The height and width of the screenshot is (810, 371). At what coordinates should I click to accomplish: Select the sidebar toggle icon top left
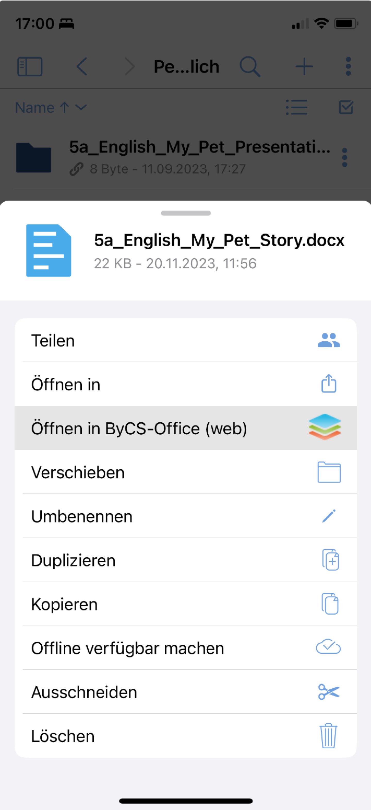point(30,66)
